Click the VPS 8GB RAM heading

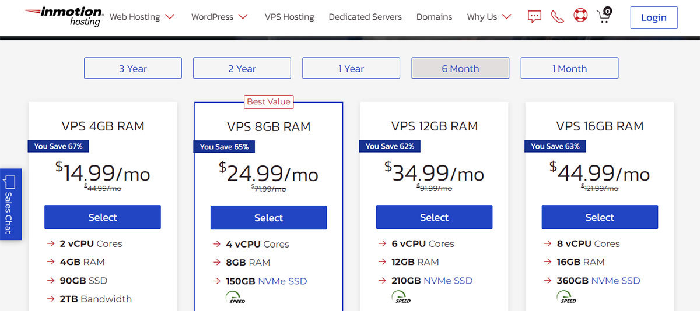268,126
